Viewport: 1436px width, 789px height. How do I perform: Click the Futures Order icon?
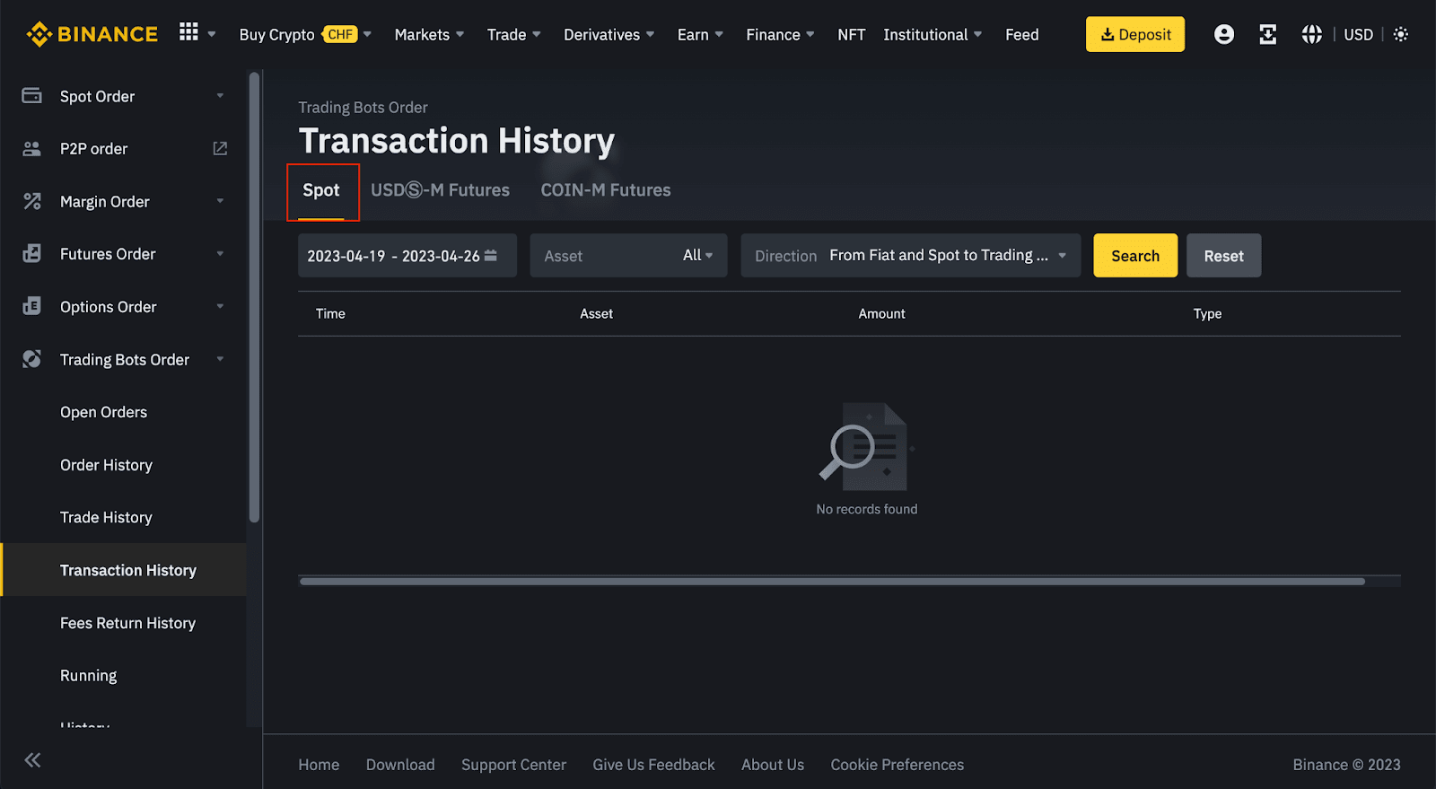pos(32,253)
